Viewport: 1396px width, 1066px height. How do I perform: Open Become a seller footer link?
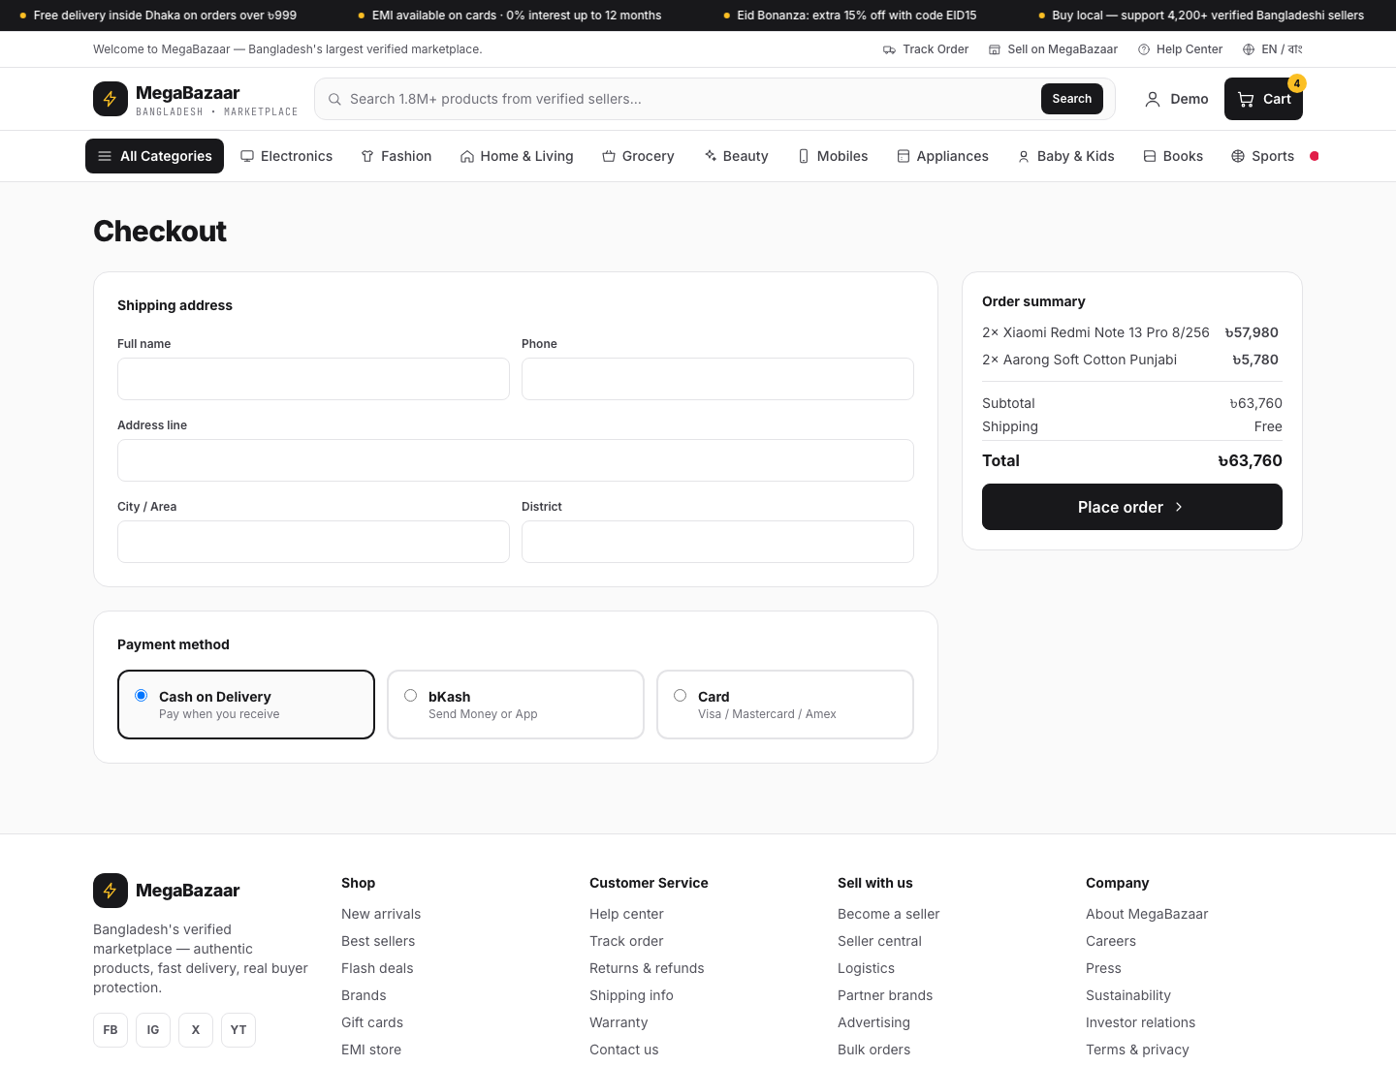tap(889, 914)
